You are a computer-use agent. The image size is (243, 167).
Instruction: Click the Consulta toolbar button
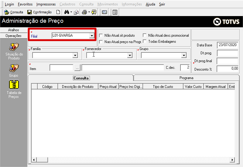[14, 12]
